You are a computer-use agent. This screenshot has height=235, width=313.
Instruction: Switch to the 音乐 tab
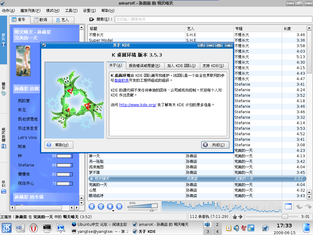tap(20, 20)
